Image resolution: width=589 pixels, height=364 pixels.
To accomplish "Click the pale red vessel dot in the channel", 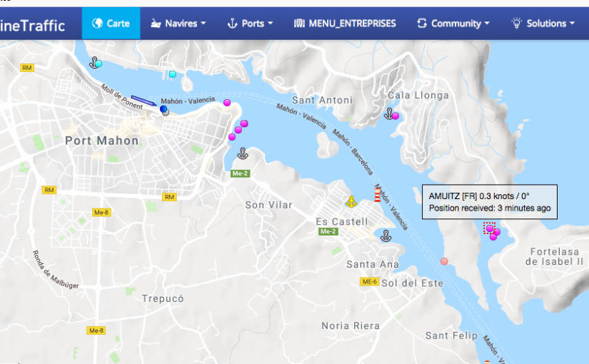I will (444, 261).
